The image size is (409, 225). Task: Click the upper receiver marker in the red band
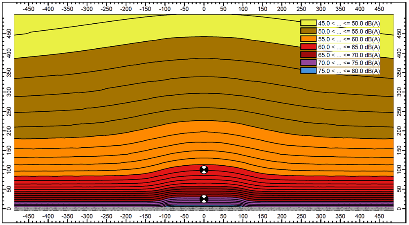pyautogui.click(x=204, y=170)
